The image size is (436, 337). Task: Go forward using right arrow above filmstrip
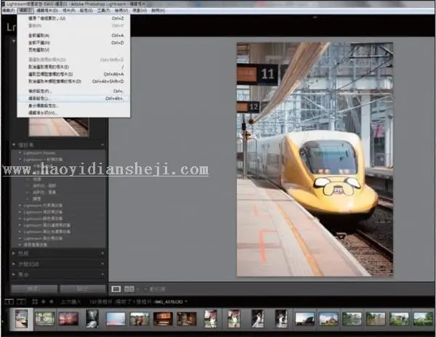tap(52, 301)
